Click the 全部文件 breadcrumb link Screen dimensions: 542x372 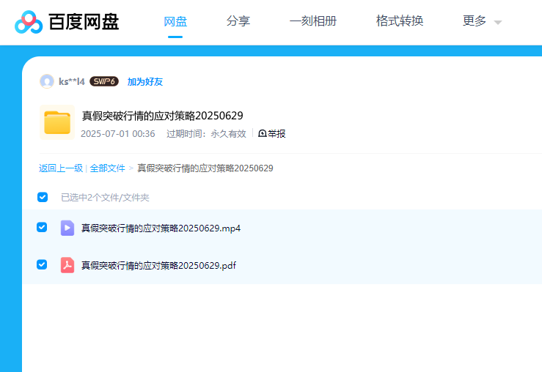click(x=107, y=168)
